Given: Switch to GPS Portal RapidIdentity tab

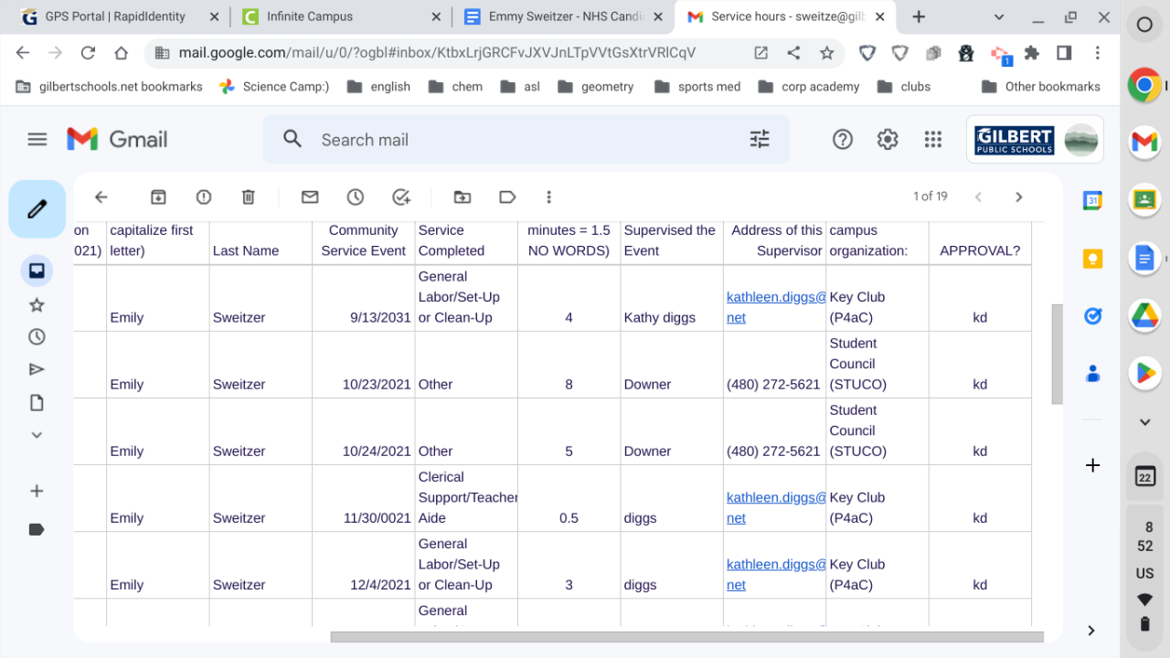Looking at the screenshot, I should [x=114, y=16].
